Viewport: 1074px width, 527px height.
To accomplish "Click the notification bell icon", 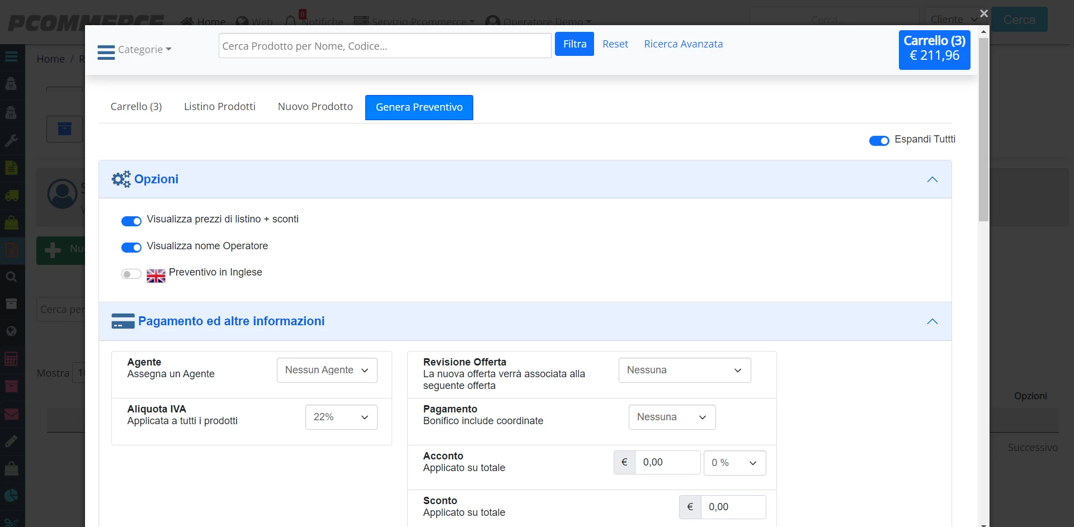I will click(x=290, y=21).
